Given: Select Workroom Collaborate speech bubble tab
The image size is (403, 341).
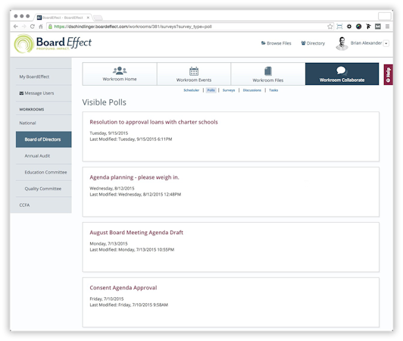Looking at the screenshot, I should click(342, 74).
